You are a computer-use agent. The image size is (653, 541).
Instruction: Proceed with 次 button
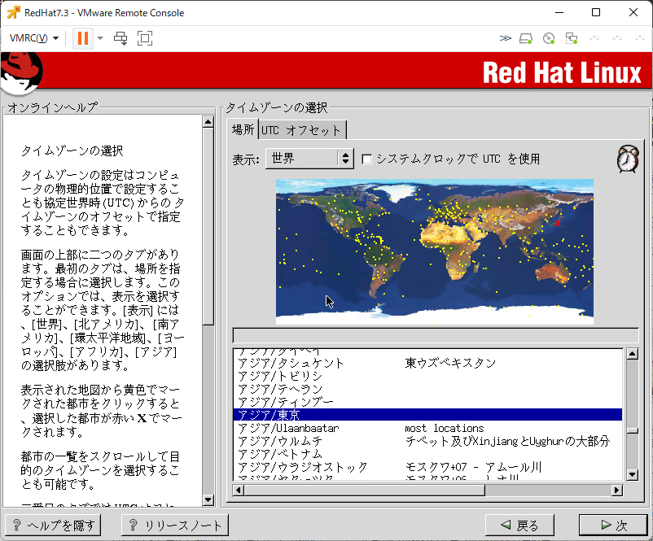click(x=613, y=526)
